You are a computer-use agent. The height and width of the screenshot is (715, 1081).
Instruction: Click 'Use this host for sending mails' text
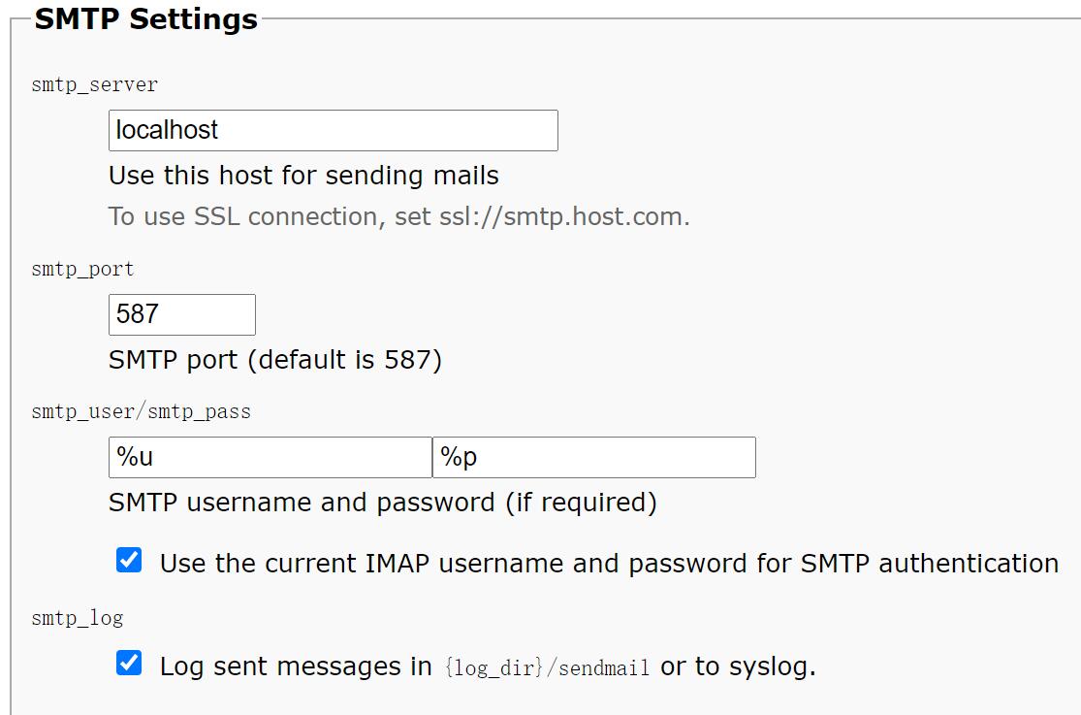tap(303, 176)
